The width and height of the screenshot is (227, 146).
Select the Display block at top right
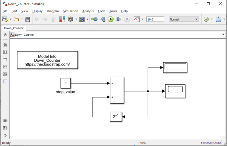175,68
